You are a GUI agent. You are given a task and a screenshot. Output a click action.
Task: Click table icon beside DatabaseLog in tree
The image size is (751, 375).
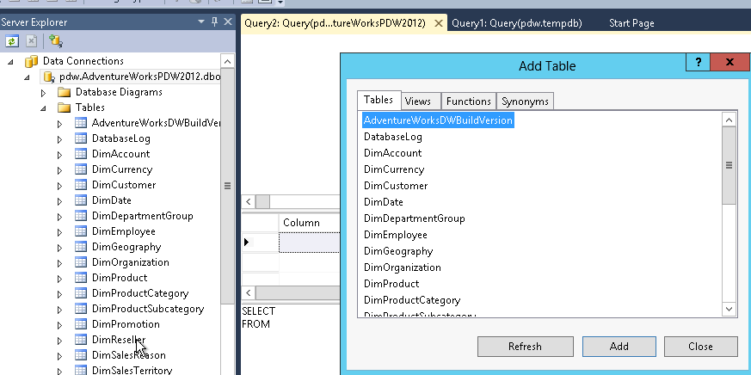coord(81,138)
